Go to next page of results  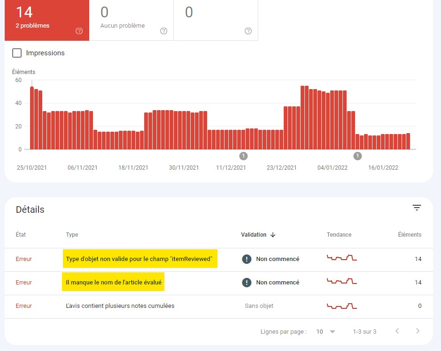[418, 331]
